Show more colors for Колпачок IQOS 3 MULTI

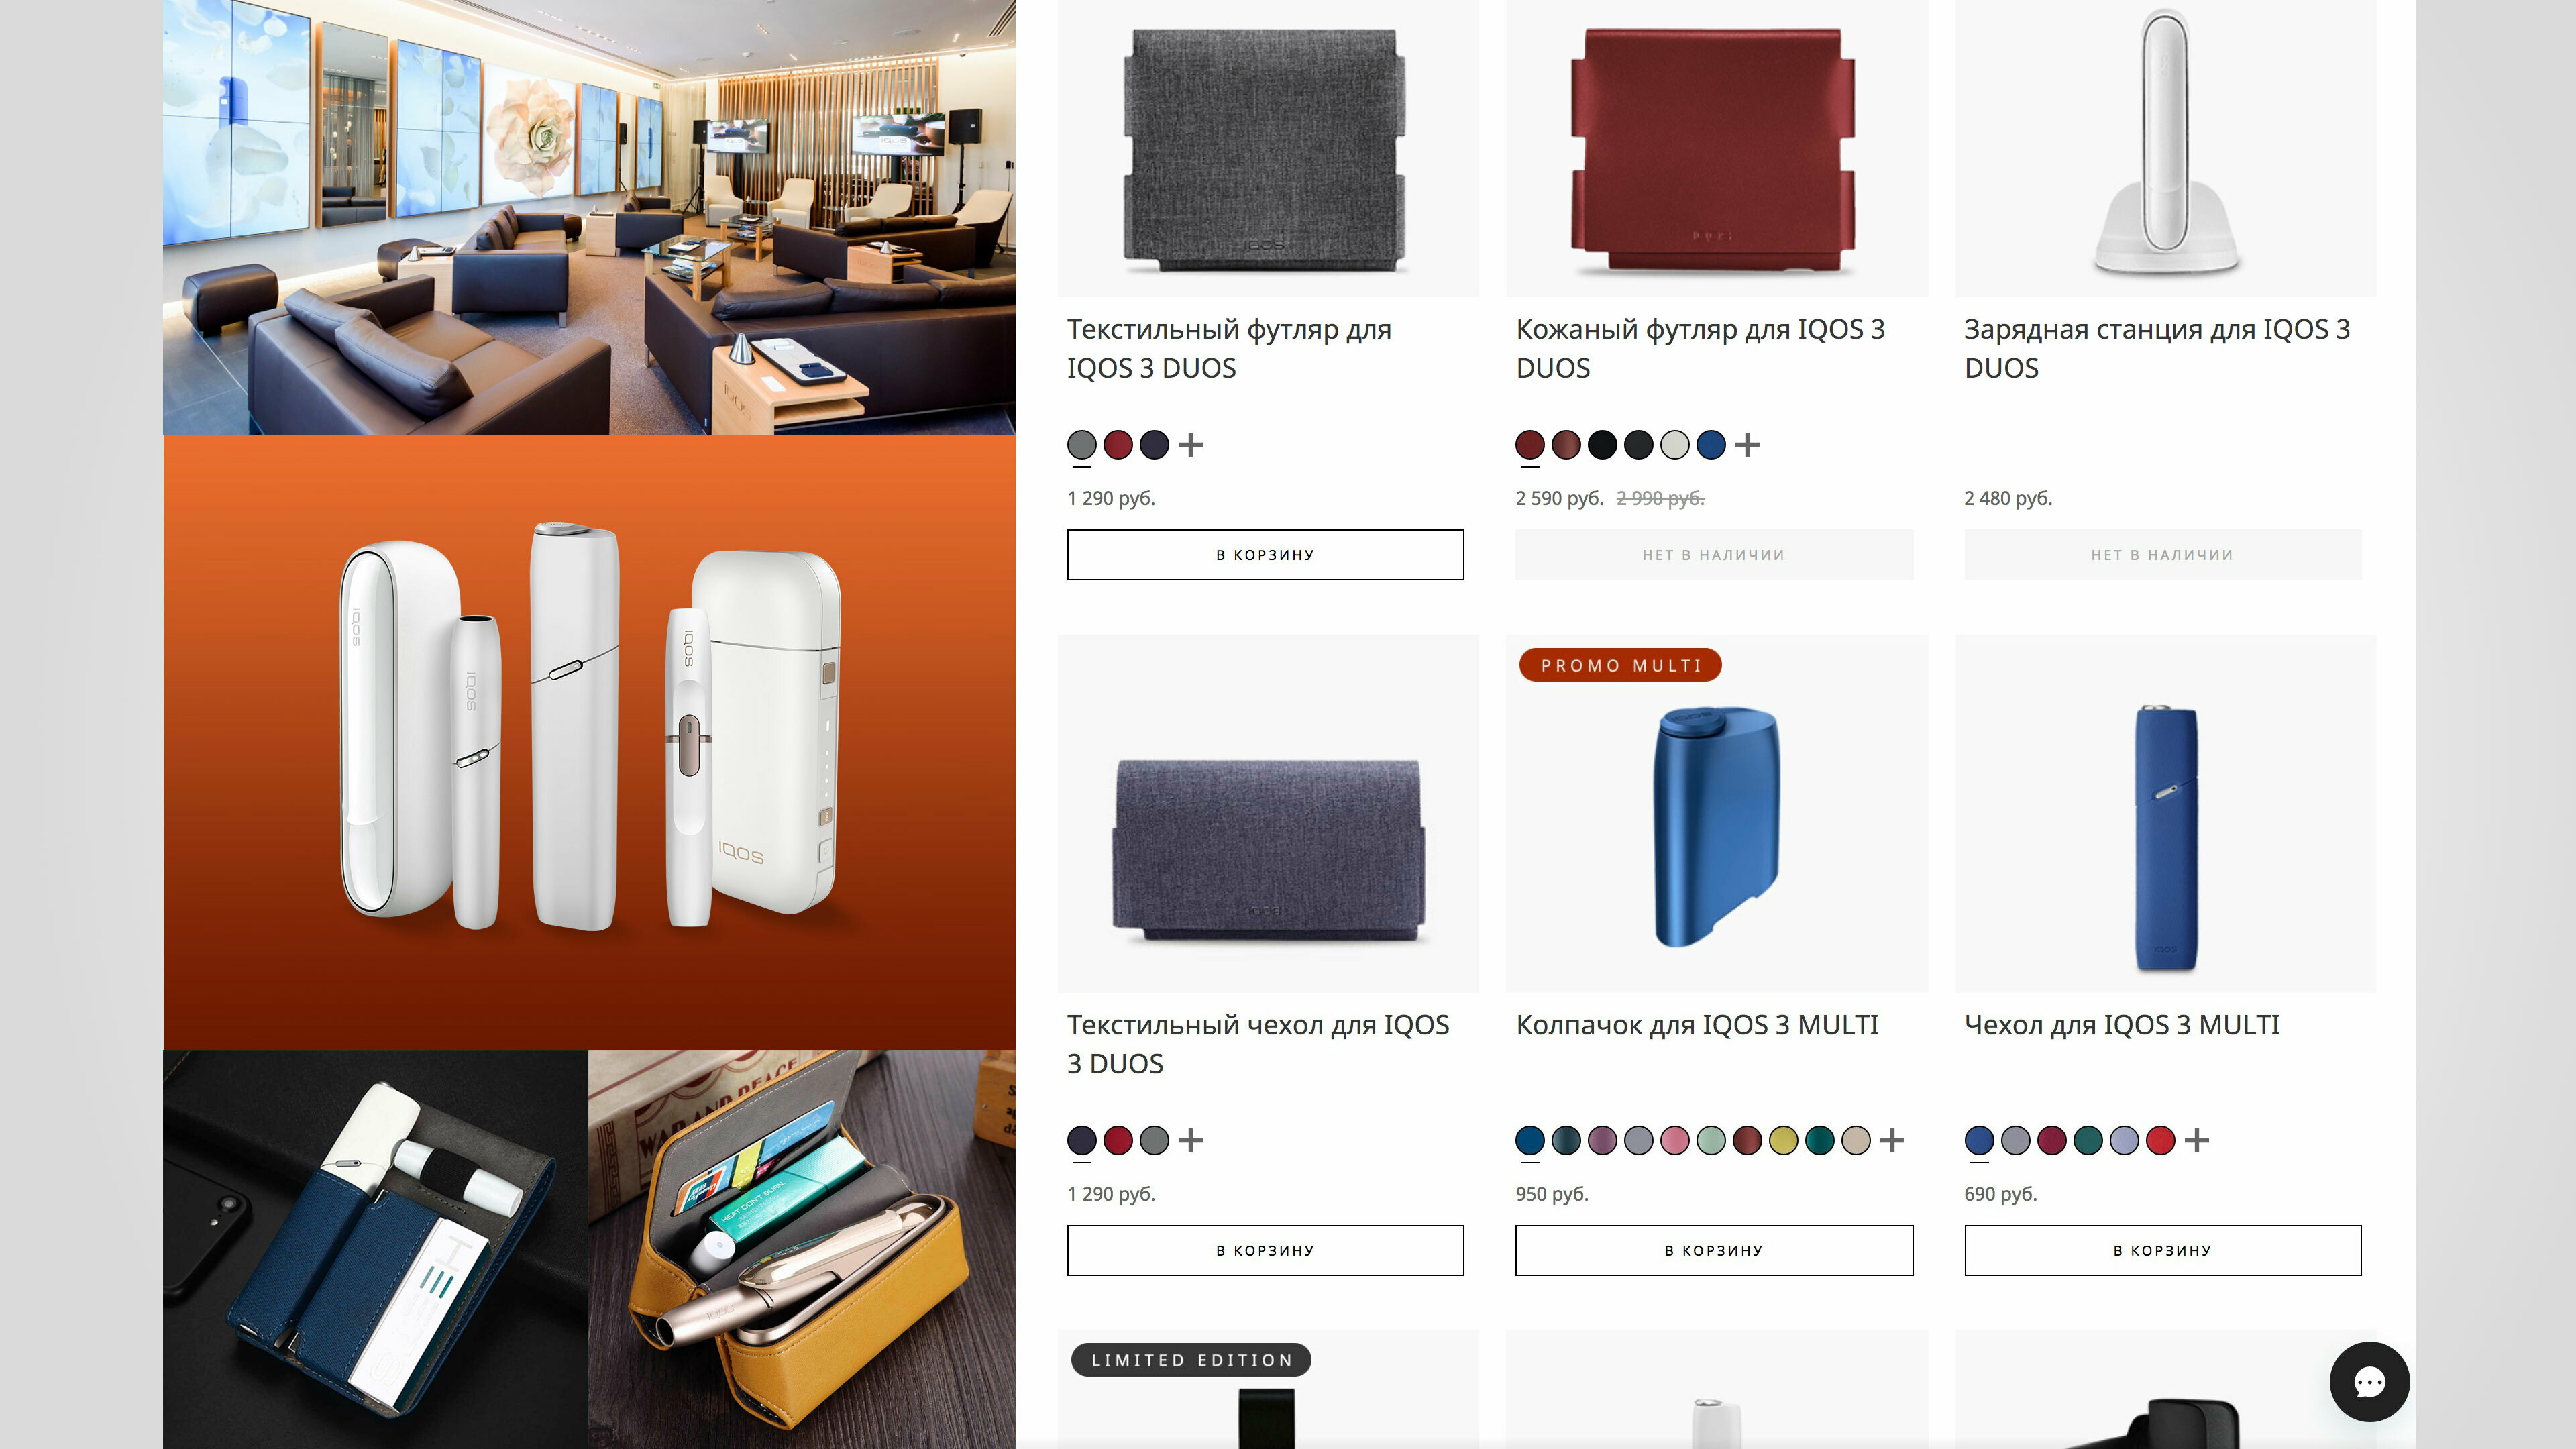tap(1892, 1140)
